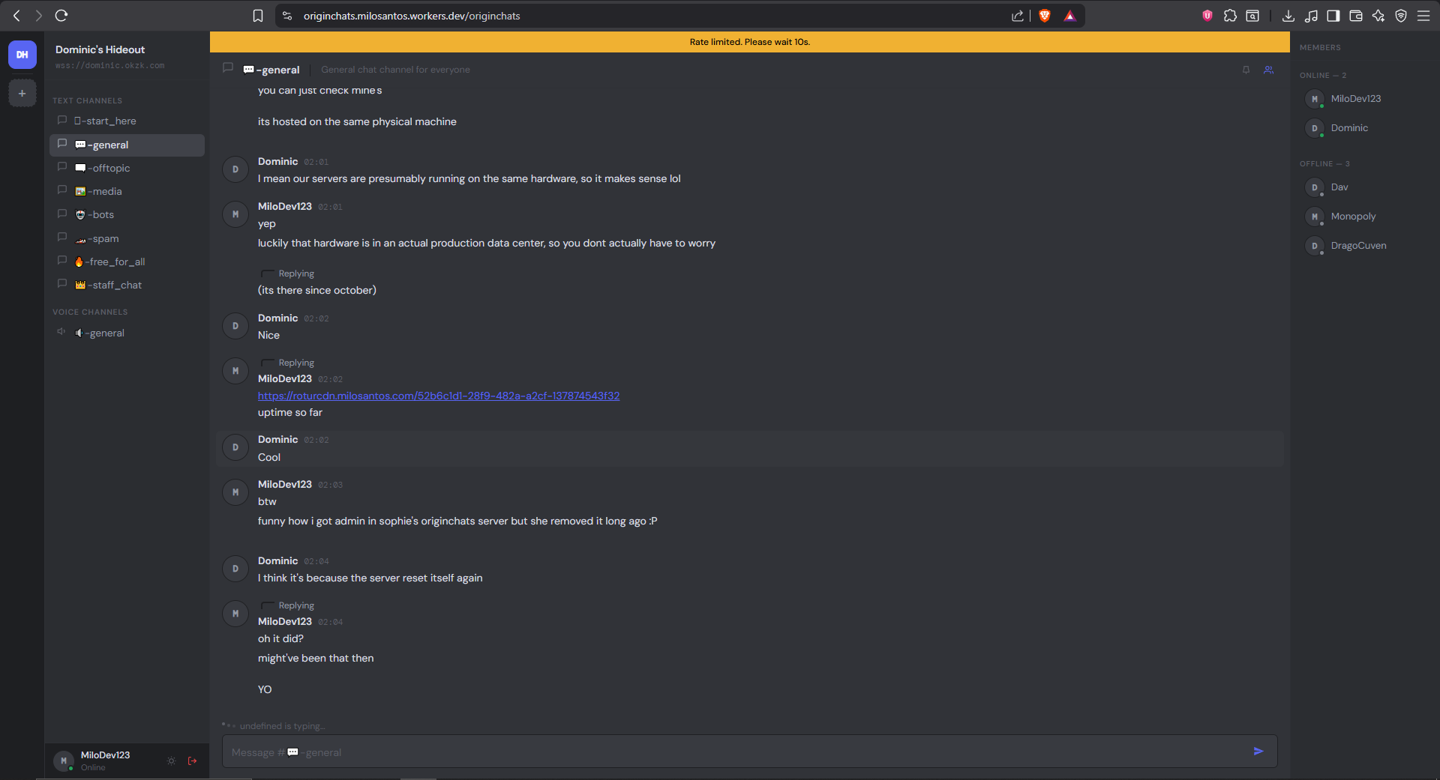Screen dimensions: 1440x780
Task: Open the browser hamburger main menu
Action: 1423,16
